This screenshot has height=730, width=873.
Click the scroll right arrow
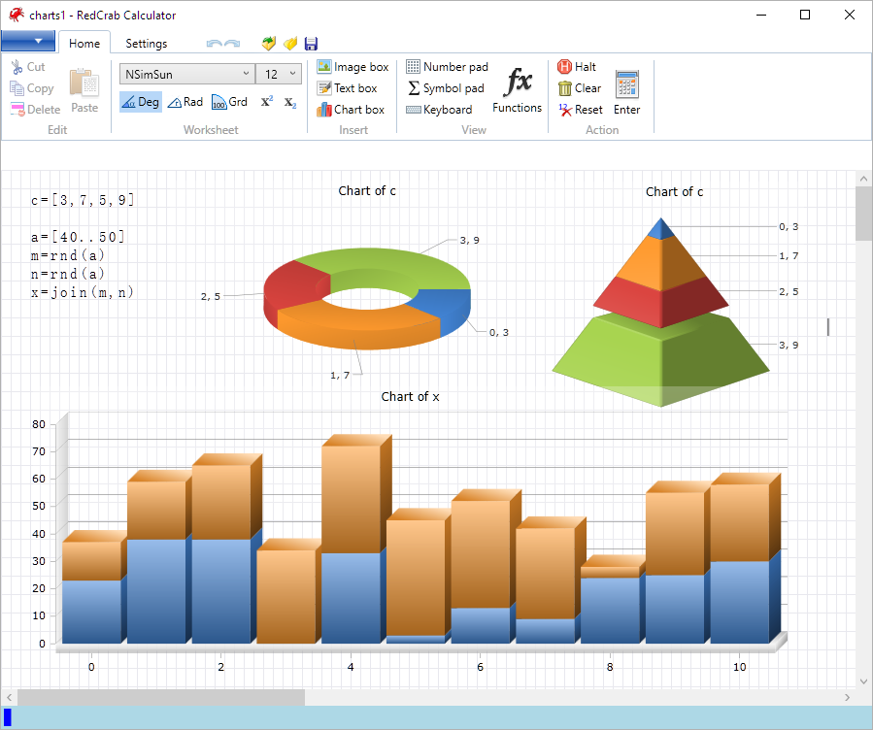(x=848, y=697)
